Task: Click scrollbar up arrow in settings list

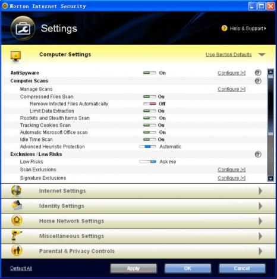Action: click(270, 71)
